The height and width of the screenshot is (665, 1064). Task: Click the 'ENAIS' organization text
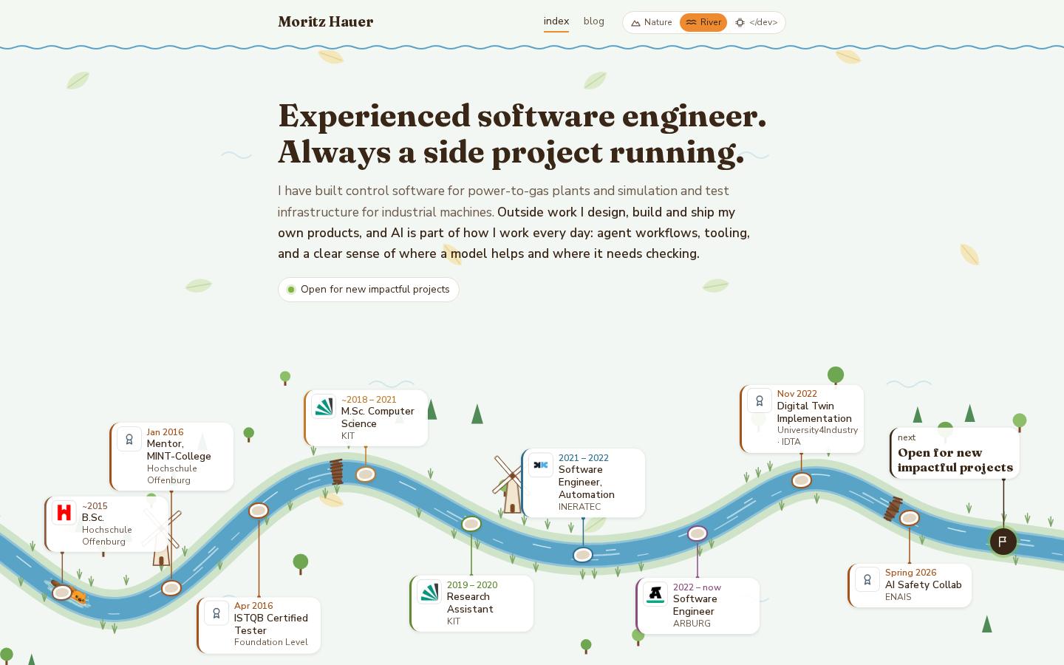pos(898,597)
